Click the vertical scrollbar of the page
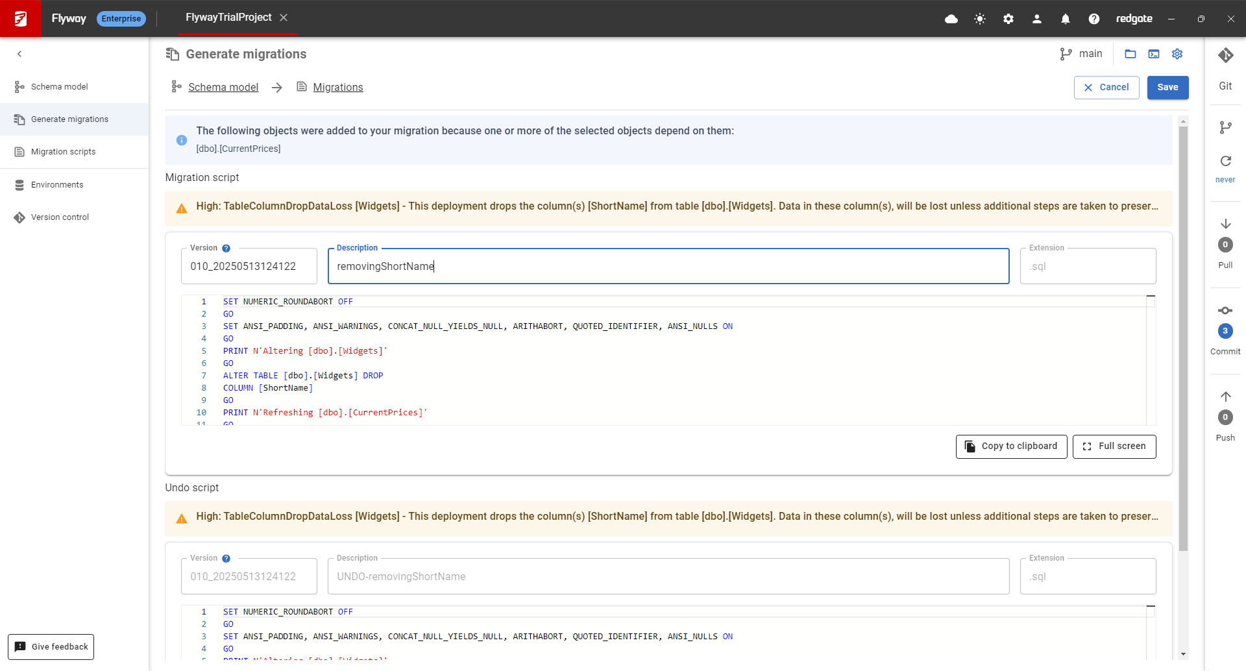Image resolution: width=1246 pixels, height=671 pixels. [x=1183, y=337]
